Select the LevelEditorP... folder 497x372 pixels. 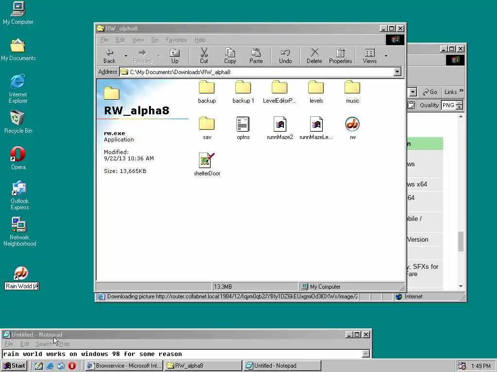tap(280, 92)
